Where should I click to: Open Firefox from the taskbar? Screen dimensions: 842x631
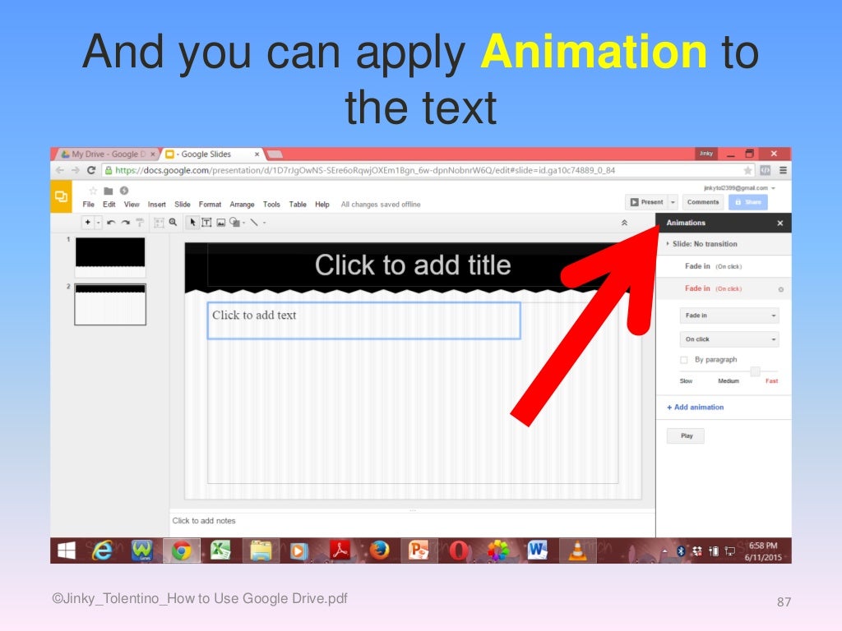[x=379, y=550]
